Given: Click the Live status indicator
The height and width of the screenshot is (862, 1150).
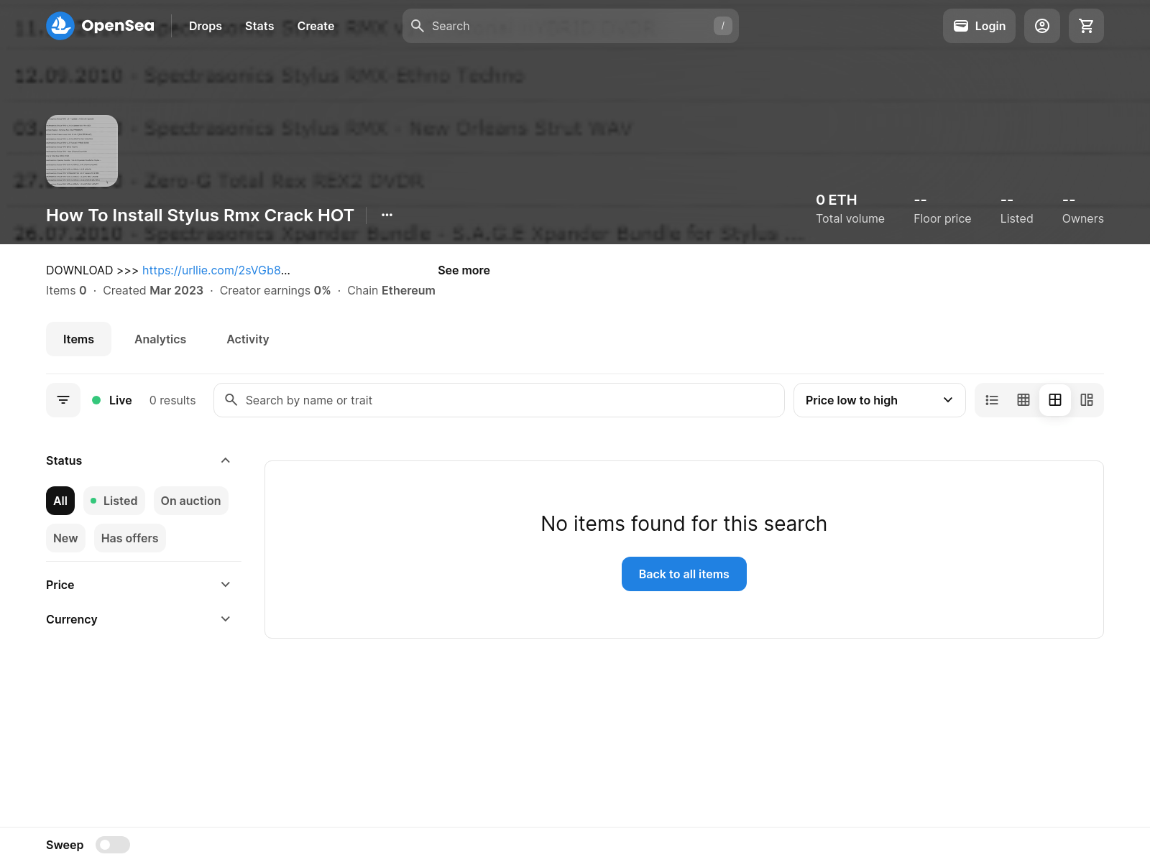Looking at the screenshot, I should point(112,400).
